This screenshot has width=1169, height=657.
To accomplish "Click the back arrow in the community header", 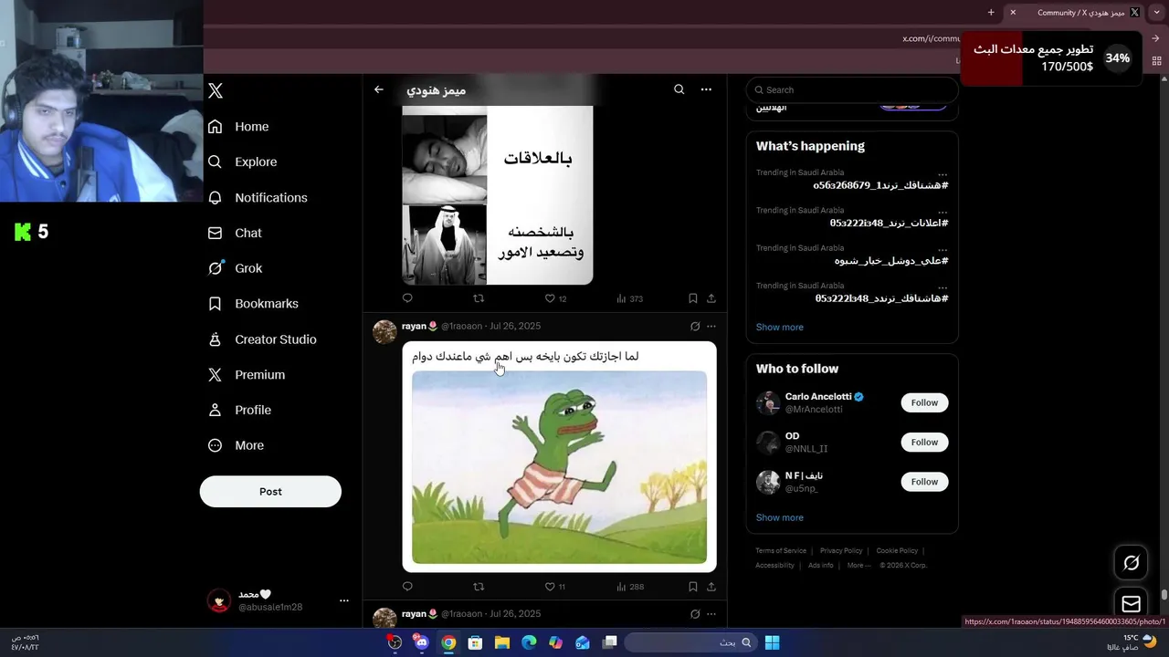I will point(379,89).
